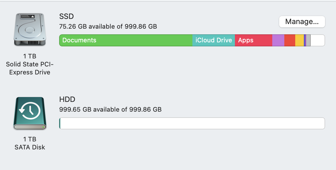
Task: Click the "Solid State PCI-Express Drive" caption
Action: 30,69
